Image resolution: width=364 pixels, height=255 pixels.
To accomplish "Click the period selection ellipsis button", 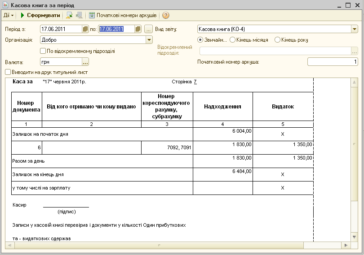I will pyautogui.click(x=148, y=29).
